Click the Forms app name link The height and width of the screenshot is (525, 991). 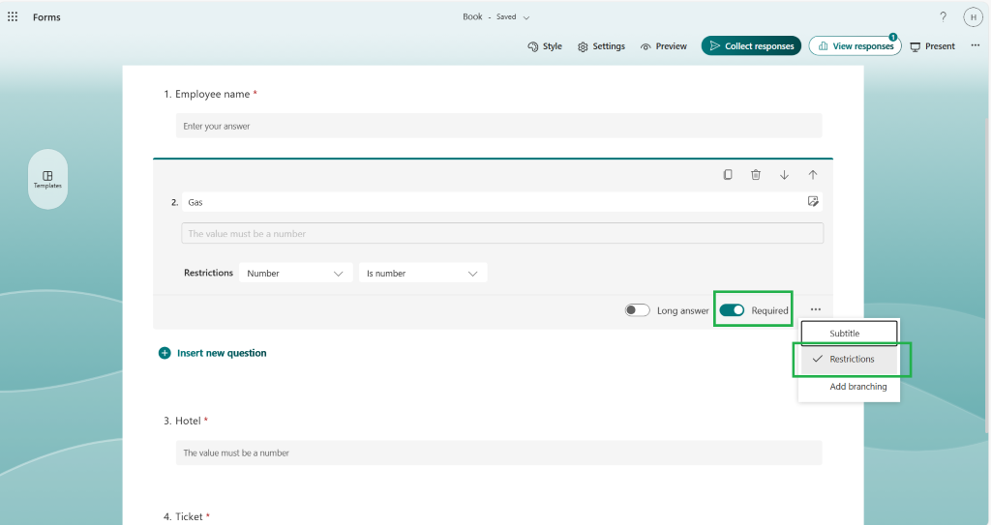click(x=46, y=17)
